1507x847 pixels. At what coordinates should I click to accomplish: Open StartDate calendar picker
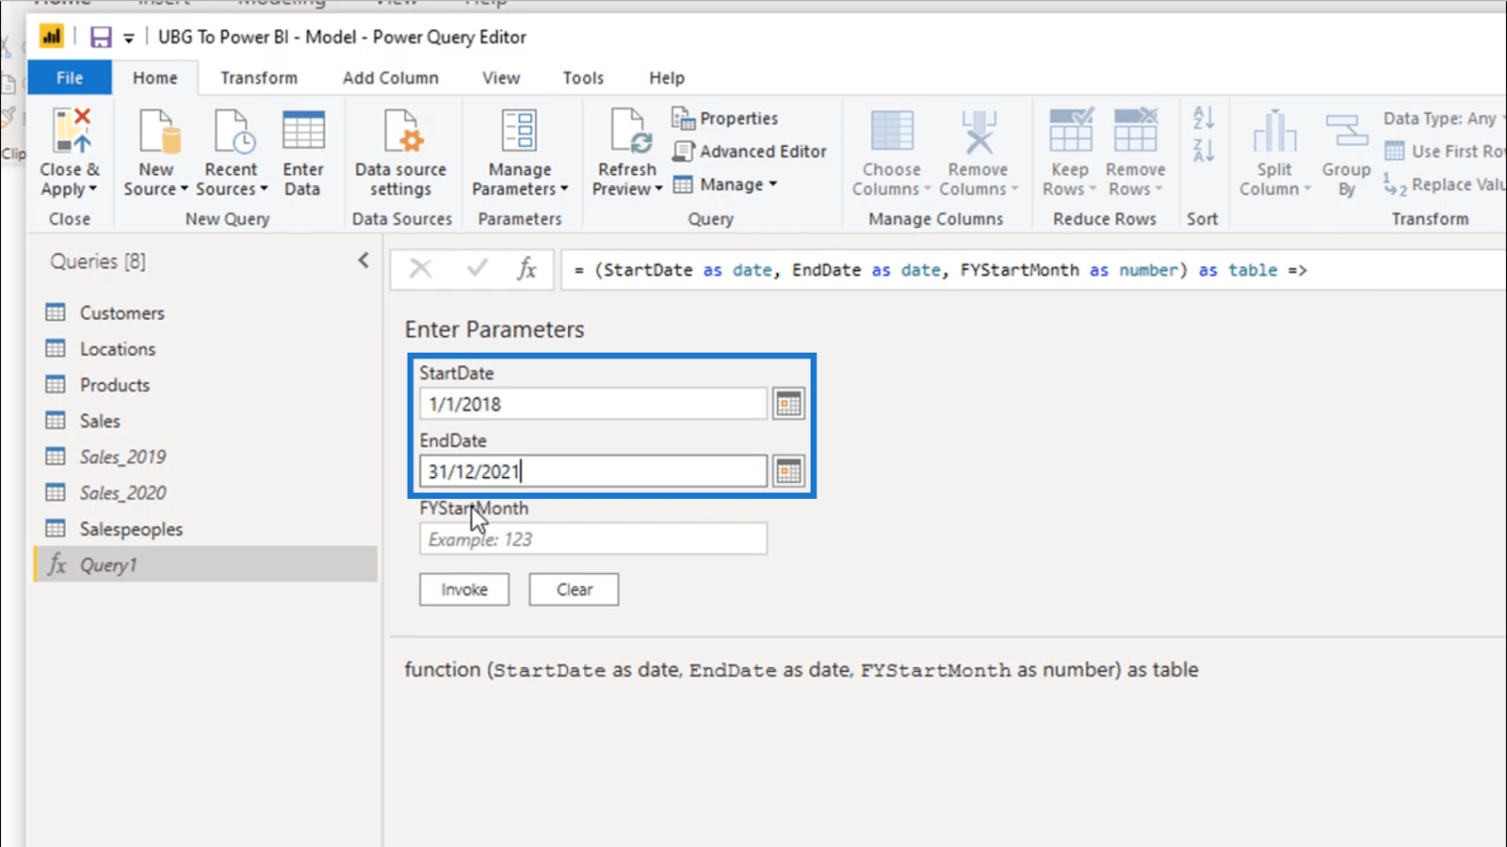point(788,404)
